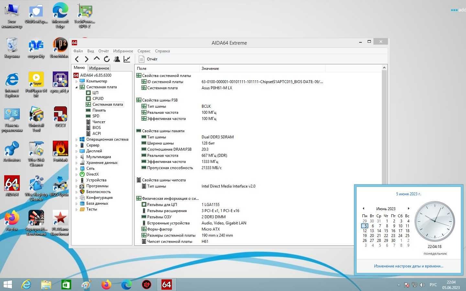The image size is (466, 291).
Task: Open Изменение настроек даты и времени link
Action: click(408, 266)
